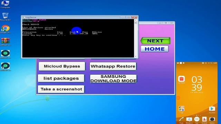
Task: Click scroll-up arrow in Log Device console
Action: click(x=136, y=20)
